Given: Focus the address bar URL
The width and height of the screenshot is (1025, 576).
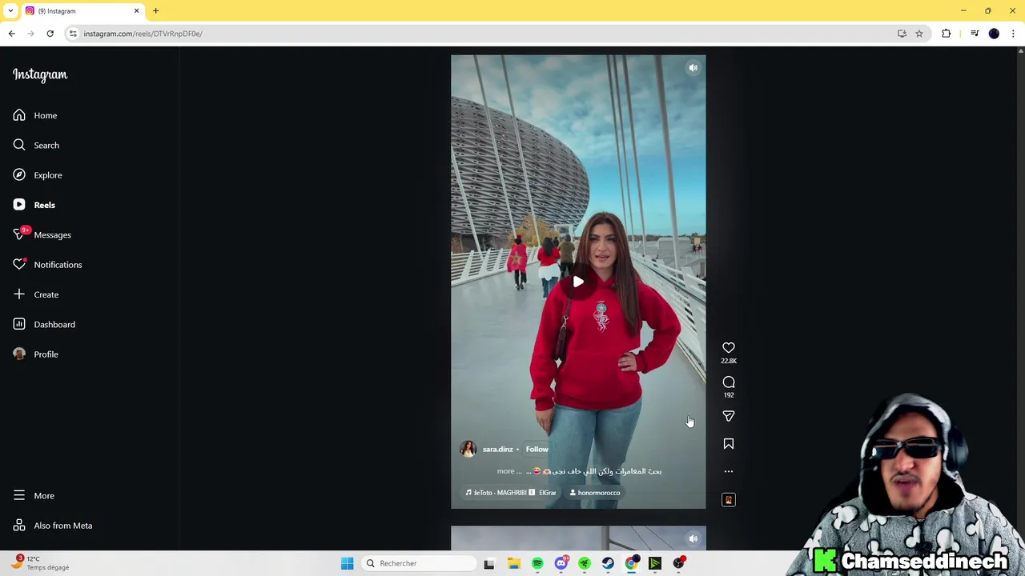Looking at the screenshot, I should tap(143, 34).
